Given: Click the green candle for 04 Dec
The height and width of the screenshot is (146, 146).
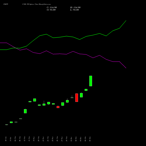Looking at the screenshot, I should coord(86,90).
